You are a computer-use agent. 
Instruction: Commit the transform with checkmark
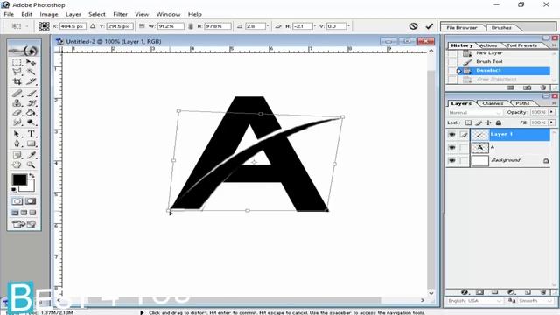(430, 26)
